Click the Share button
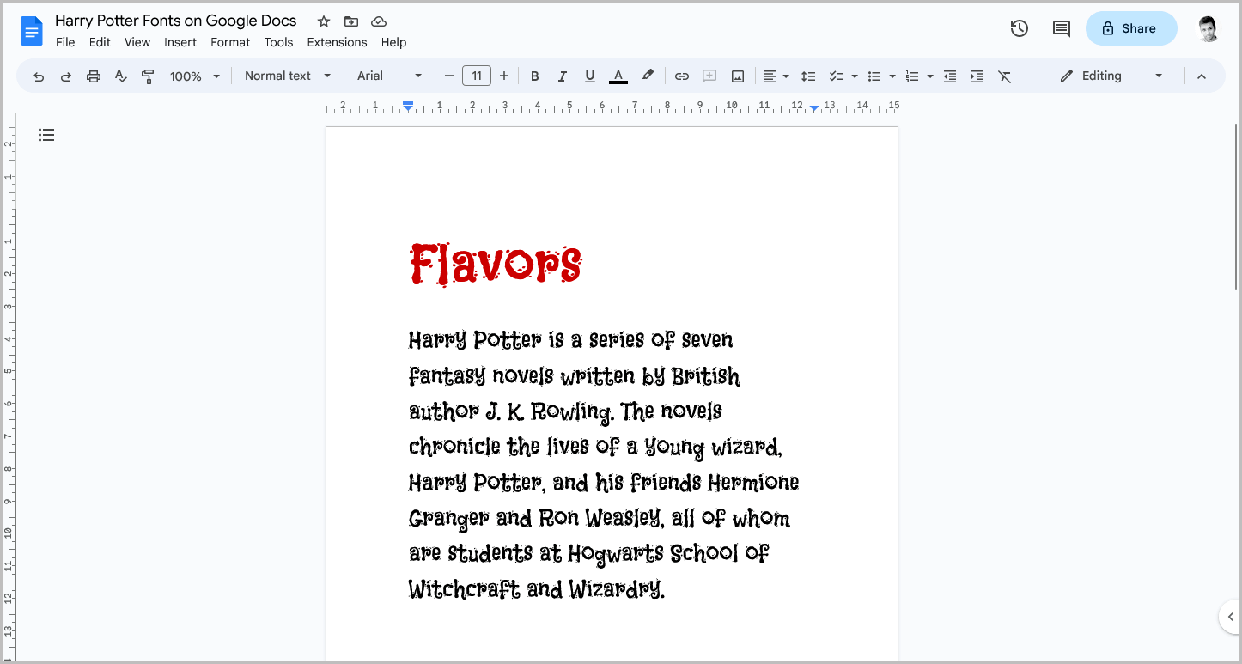 [x=1131, y=28]
